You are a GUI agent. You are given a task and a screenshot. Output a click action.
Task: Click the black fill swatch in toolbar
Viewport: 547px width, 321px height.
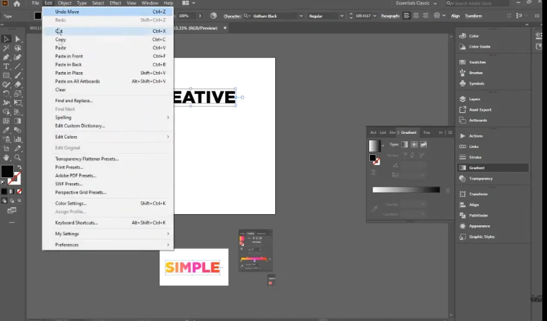[7, 172]
